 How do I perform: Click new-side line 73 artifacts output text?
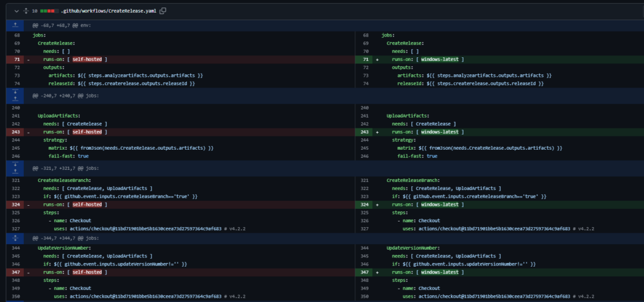click(474, 75)
